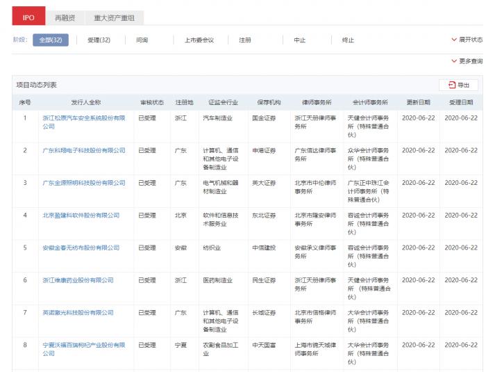Filter by 问询 stage
Image resolution: width=486 pixels, height=372 pixels.
142,40
